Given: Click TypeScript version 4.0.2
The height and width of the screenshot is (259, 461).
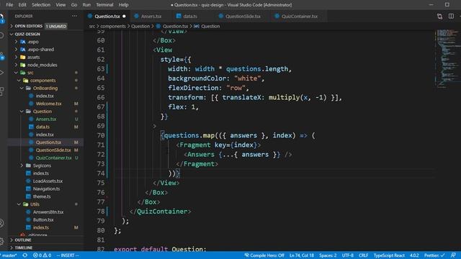Looking at the screenshot, I should pos(414,255).
